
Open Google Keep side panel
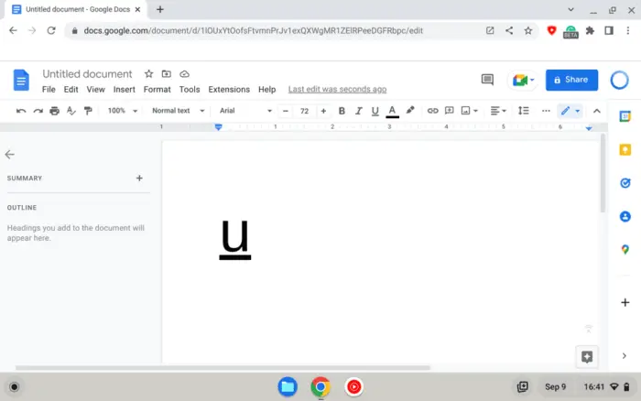(625, 149)
